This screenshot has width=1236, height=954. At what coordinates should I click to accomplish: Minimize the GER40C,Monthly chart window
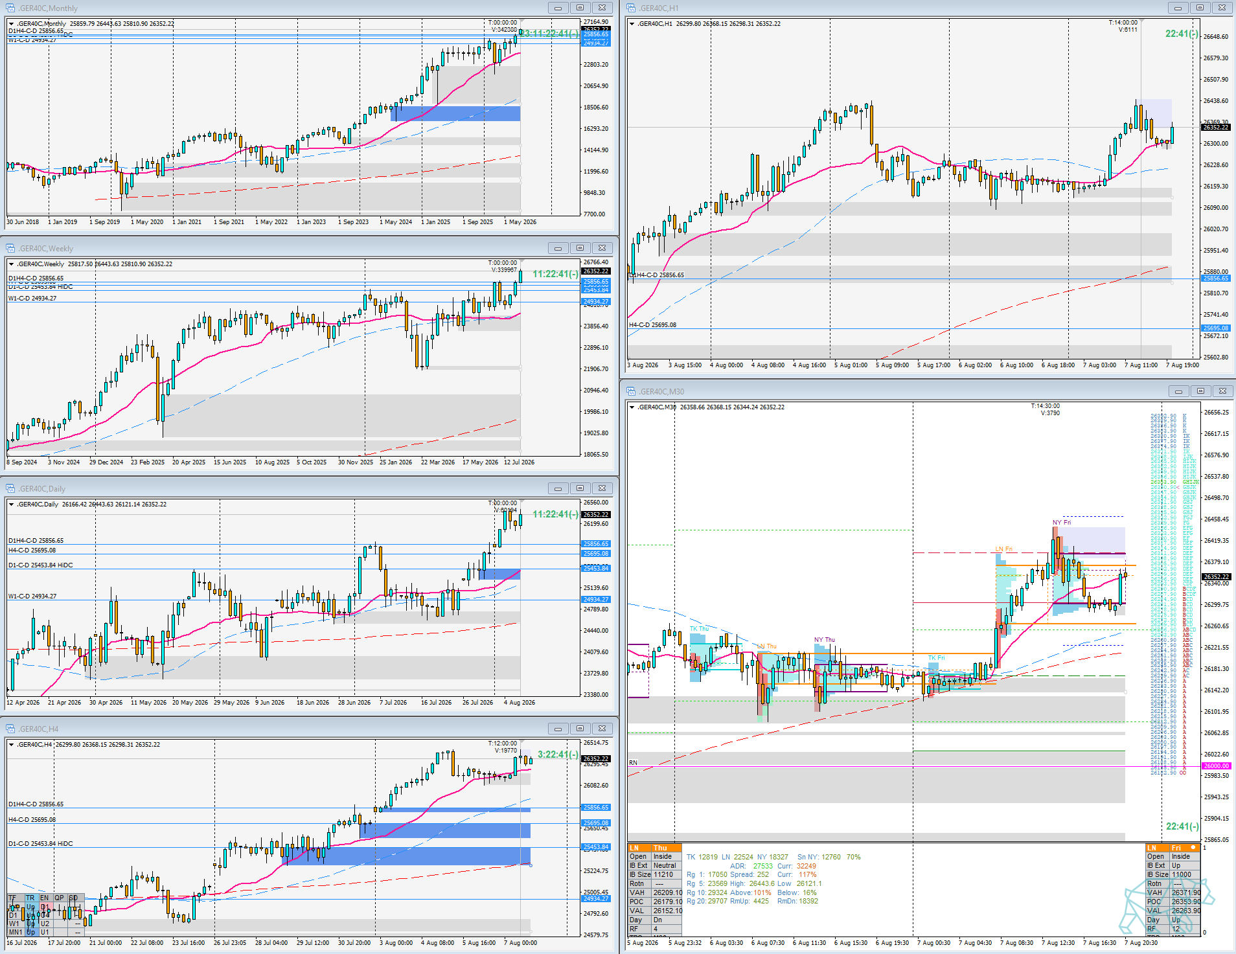(x=558, y=8)
